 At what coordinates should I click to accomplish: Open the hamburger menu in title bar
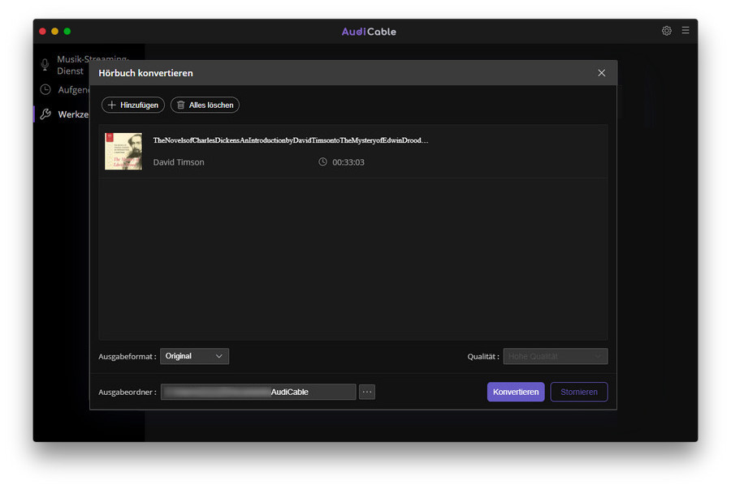(685, 30)
